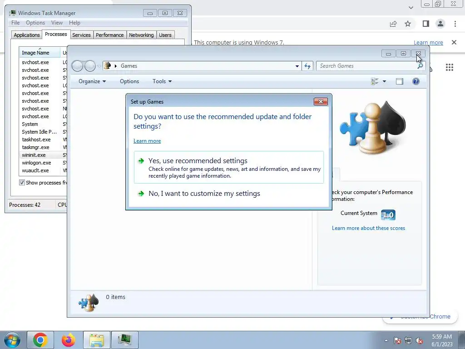Switch to the Performance tab in Task Manager
This screenshot has width=465, height=349.
tap(109, 35)
